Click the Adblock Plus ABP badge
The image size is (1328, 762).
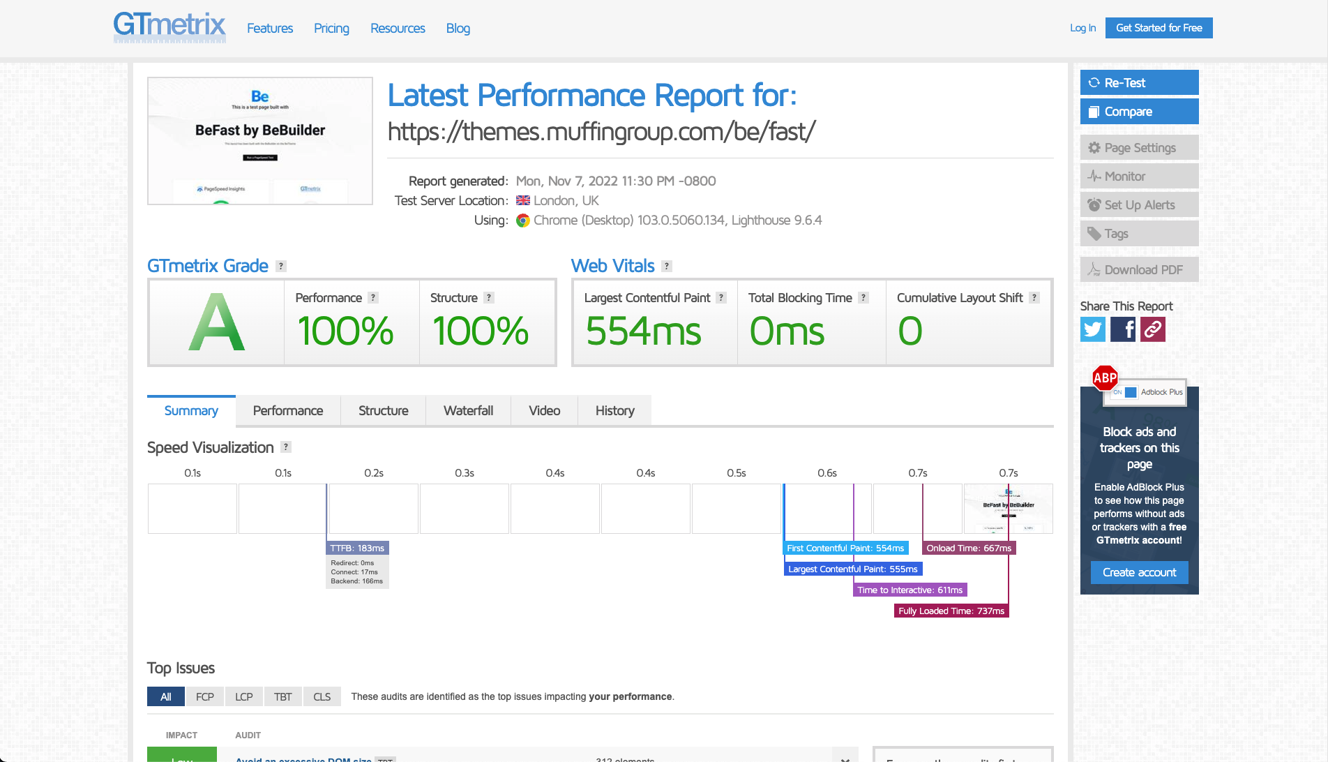[1105, 378]
